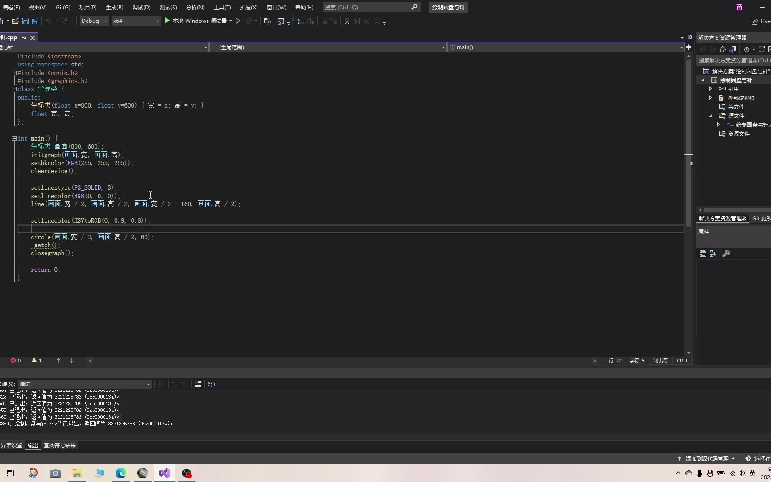Open the 工具(T) menu

222,7
